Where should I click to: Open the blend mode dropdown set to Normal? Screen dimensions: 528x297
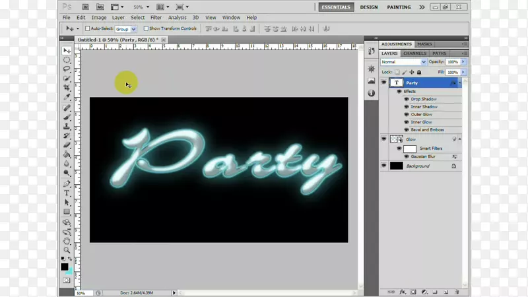pyautogui.click(x=404, y=61)
